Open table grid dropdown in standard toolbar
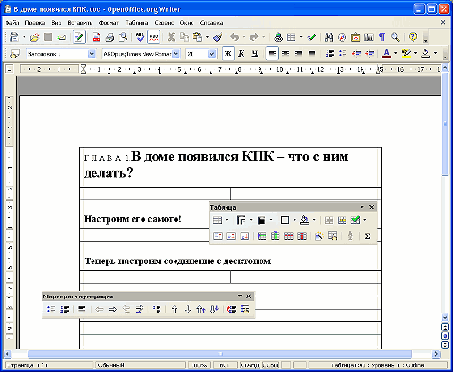Viewport: 453px width, 372px height. 301,37
